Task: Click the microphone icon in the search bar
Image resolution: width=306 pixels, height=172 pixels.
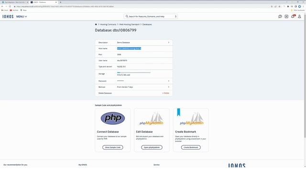Action: [x=175, y=17]
